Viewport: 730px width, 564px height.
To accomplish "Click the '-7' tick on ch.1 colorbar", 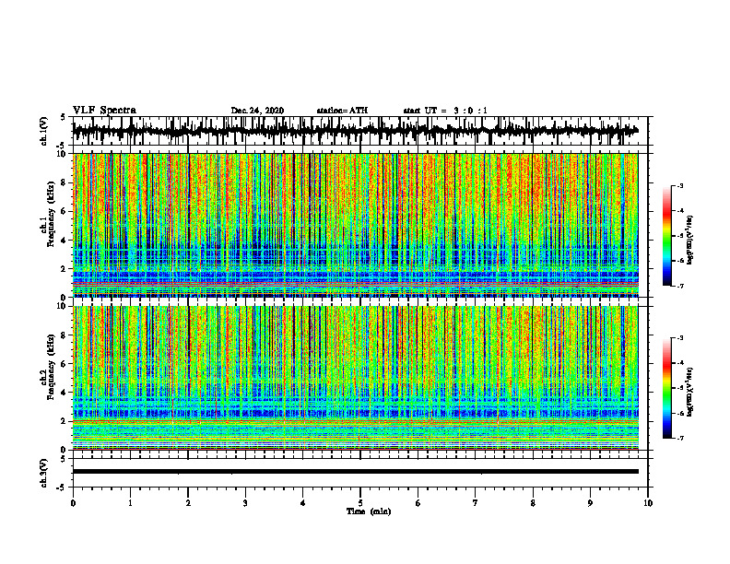I will (679, 286).
